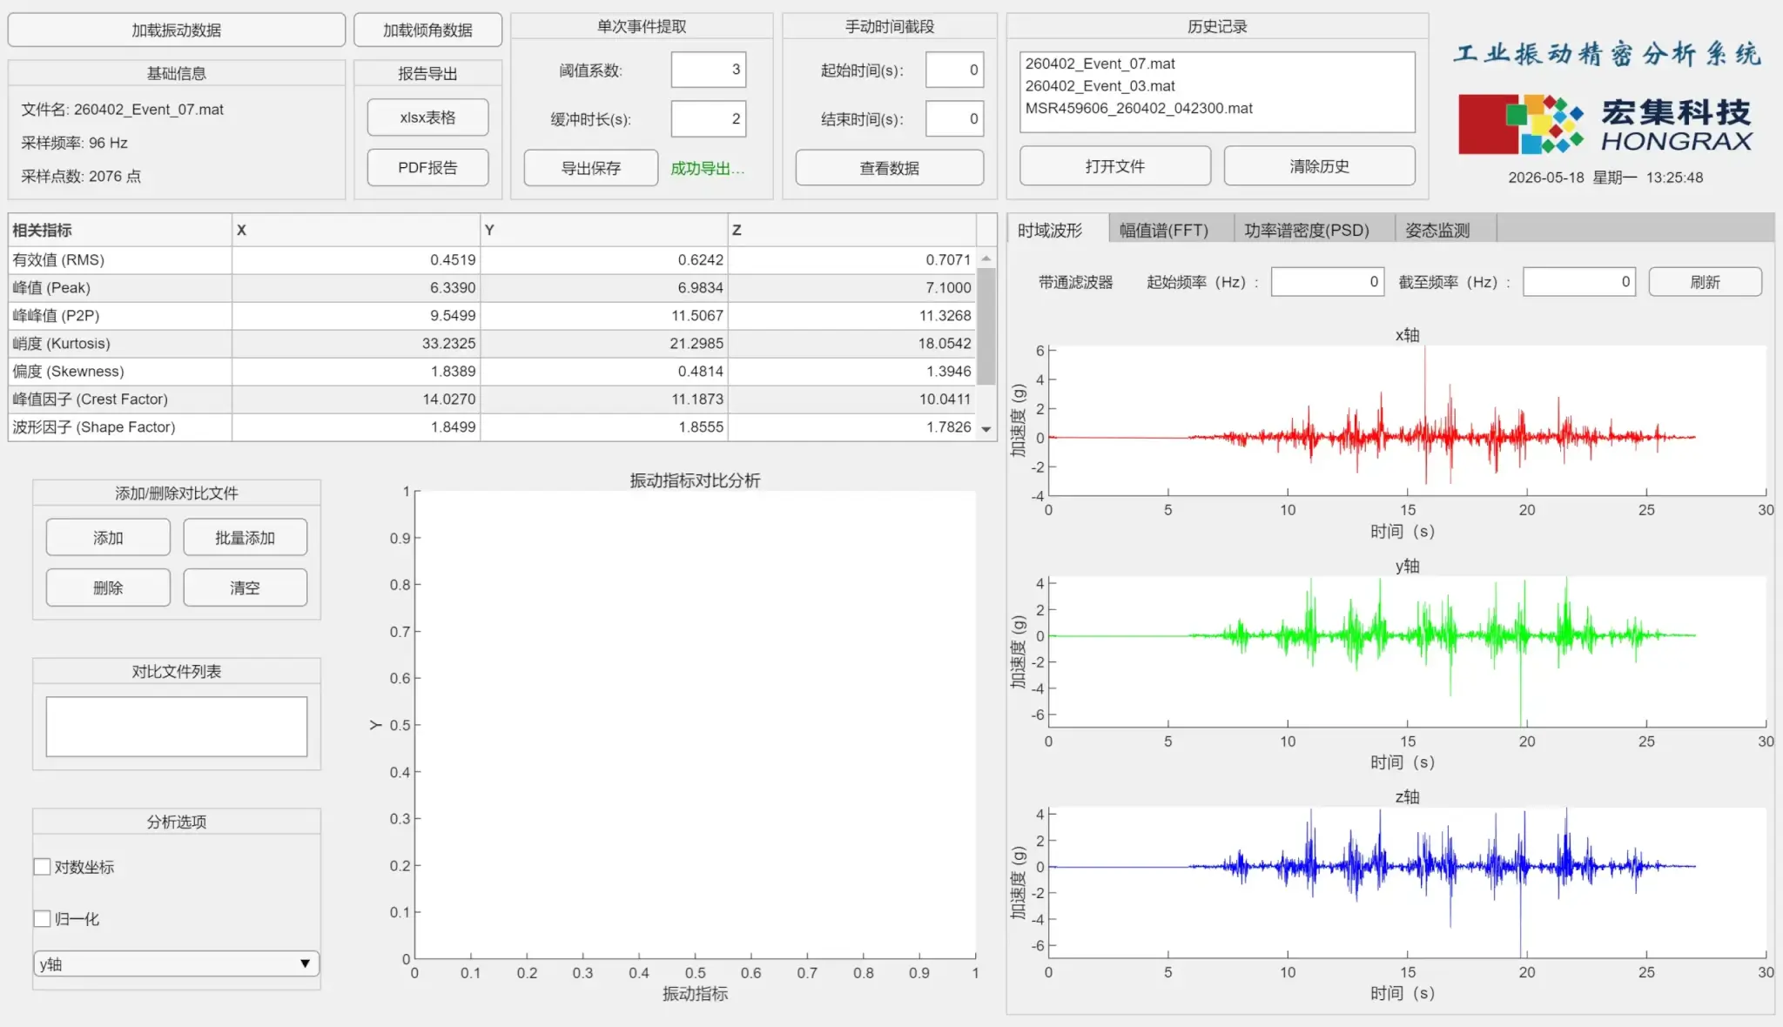This screenshot has width=1783, height=1027.
Task: Click the Skewness Y value 0.4814
Action: tap(701, 371)
